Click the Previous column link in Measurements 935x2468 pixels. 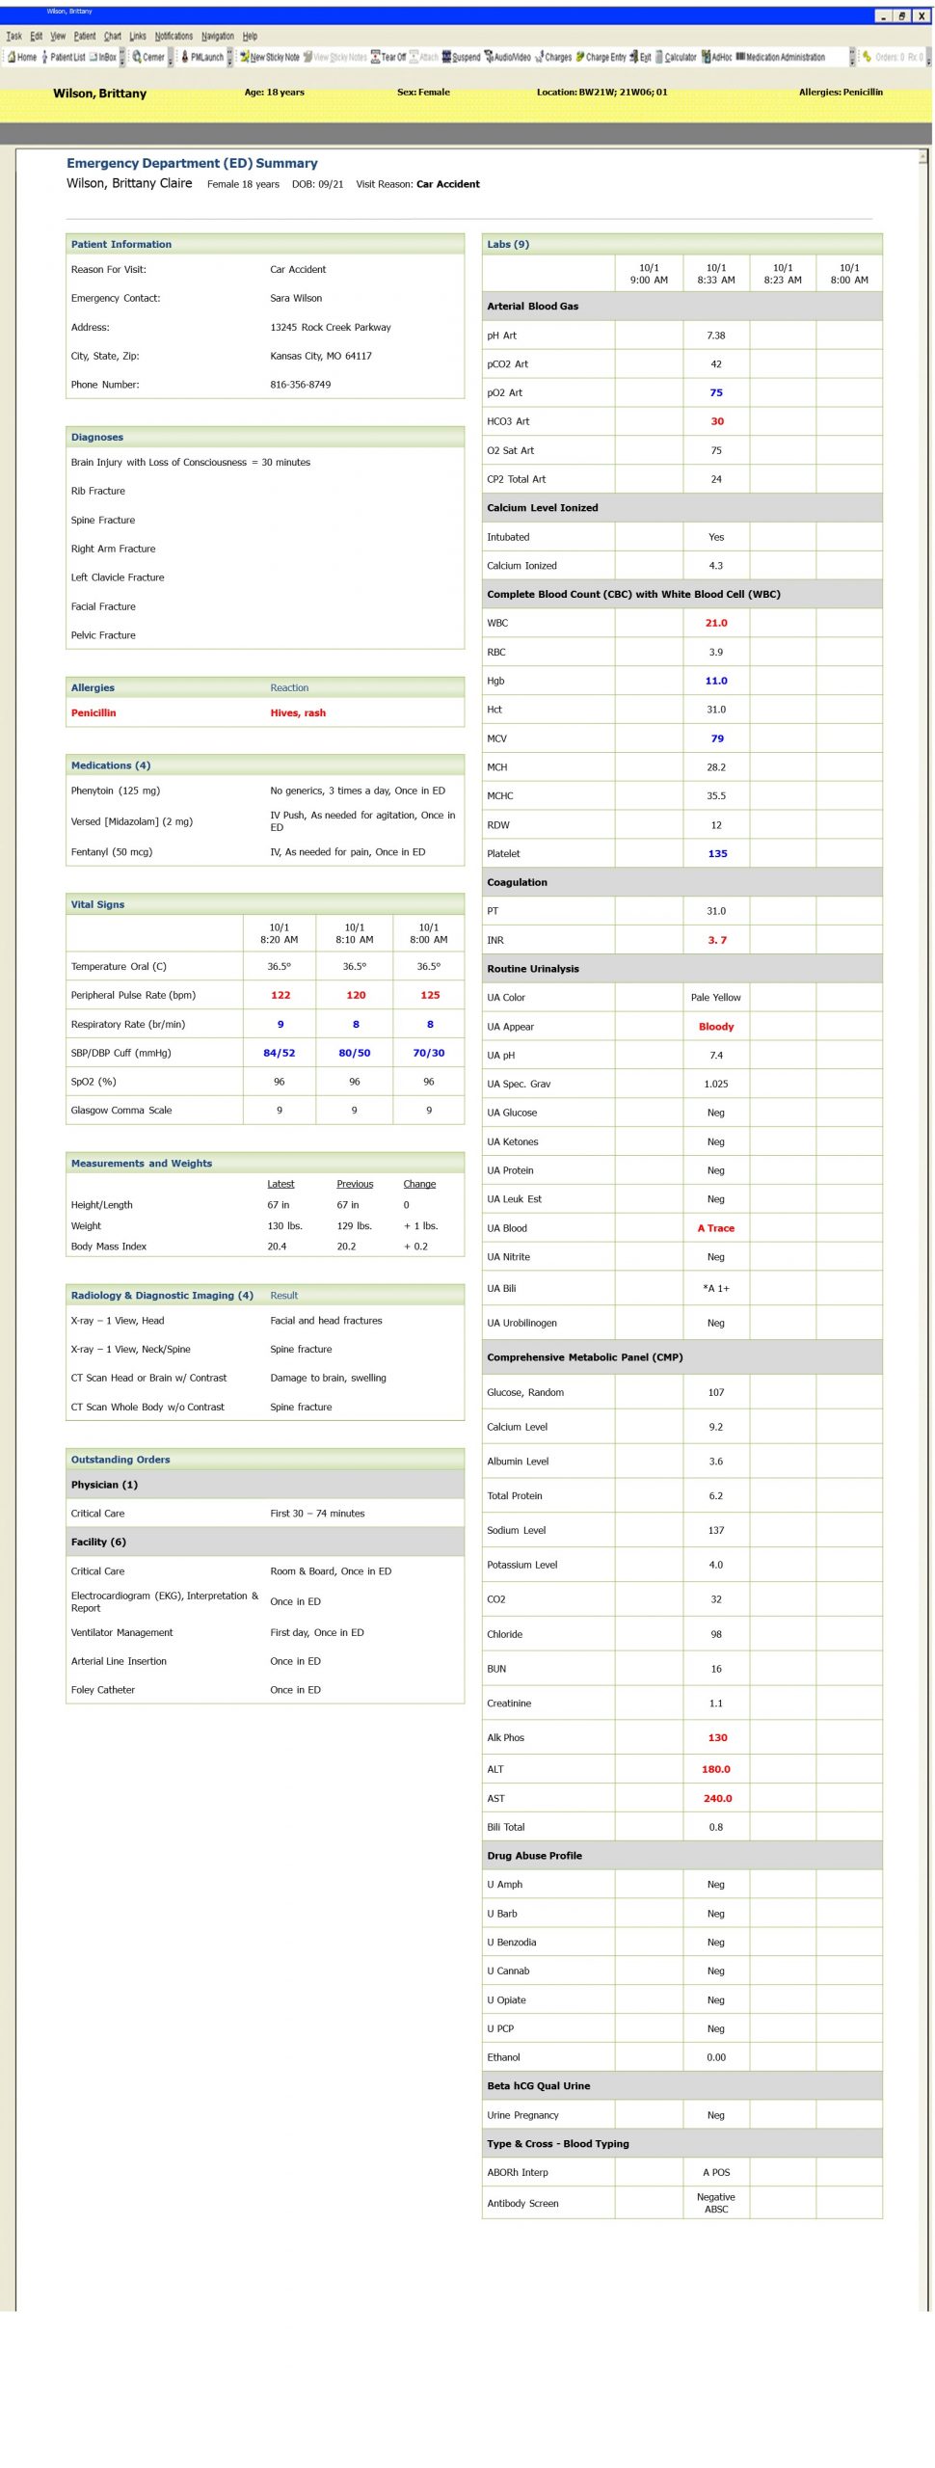pyautogui.click(x=355, y=1184)
